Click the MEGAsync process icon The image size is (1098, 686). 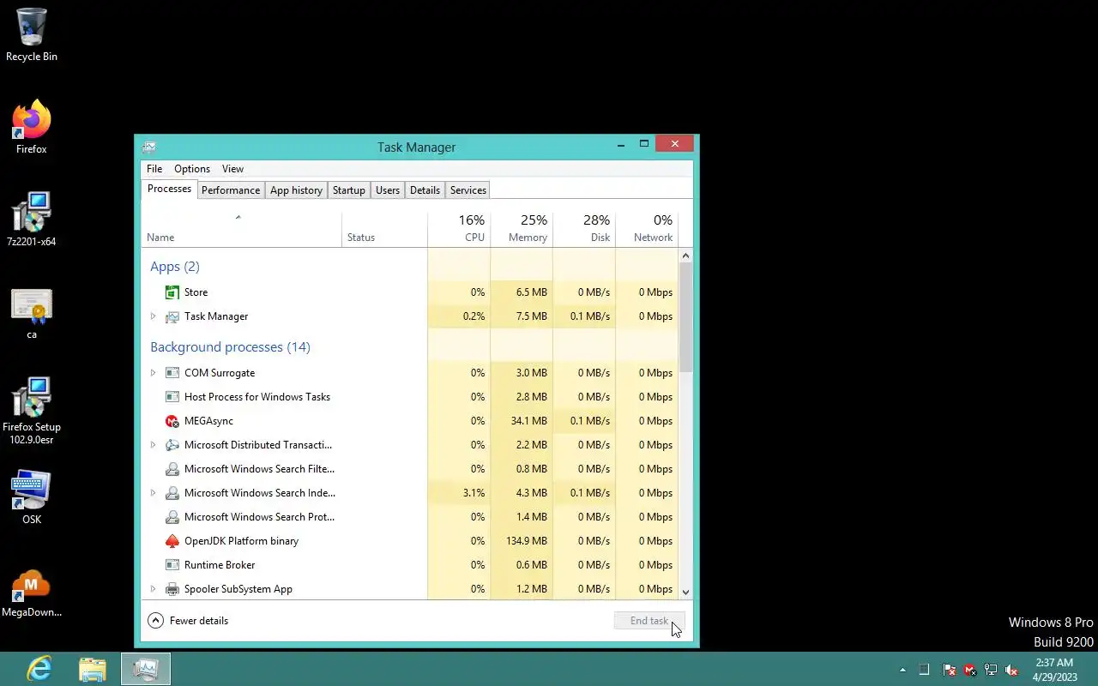pyautogui.click(x=172, y=421)
